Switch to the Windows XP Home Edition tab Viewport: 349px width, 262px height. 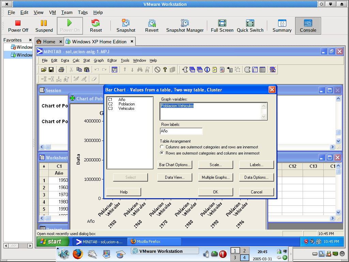[99, 42]
